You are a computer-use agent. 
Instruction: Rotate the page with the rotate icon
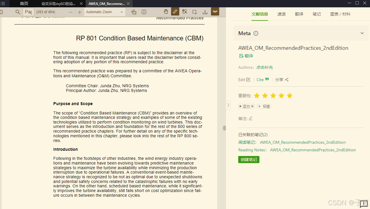tap(134, 12)
